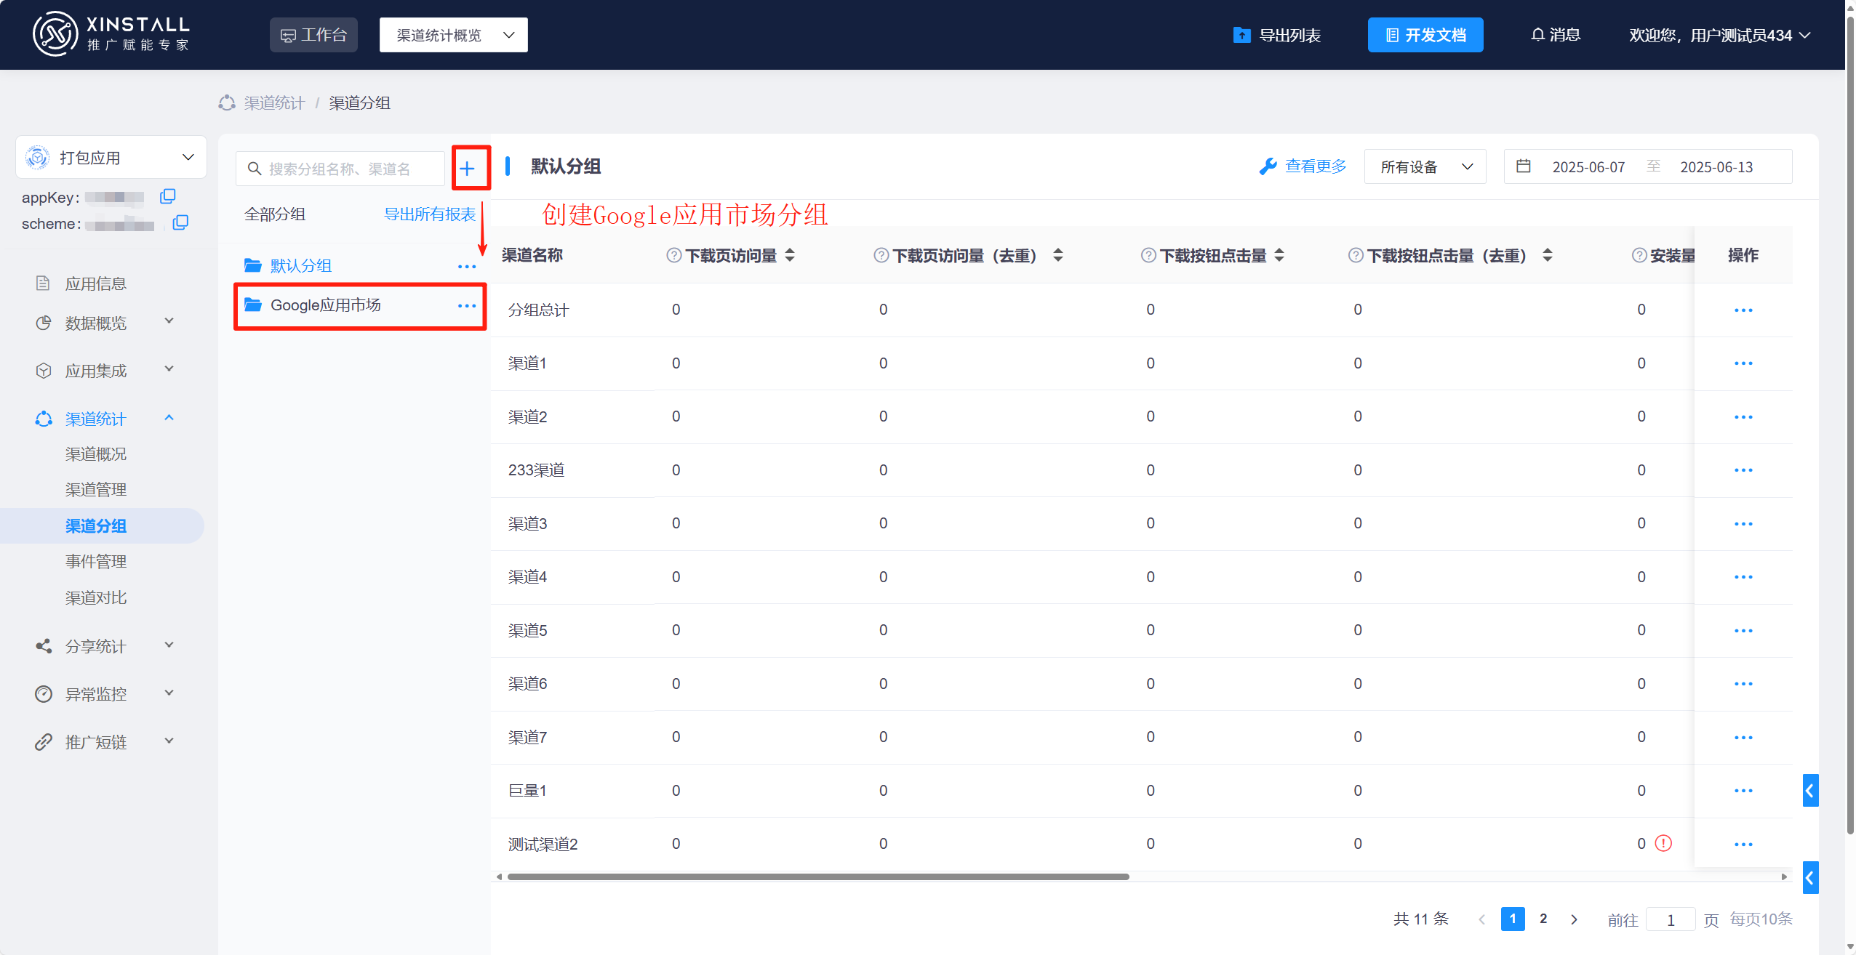Click the red warning icon in 测试渠道2 row
This screenshot has width=1856, height=955.
[1663, 843]
